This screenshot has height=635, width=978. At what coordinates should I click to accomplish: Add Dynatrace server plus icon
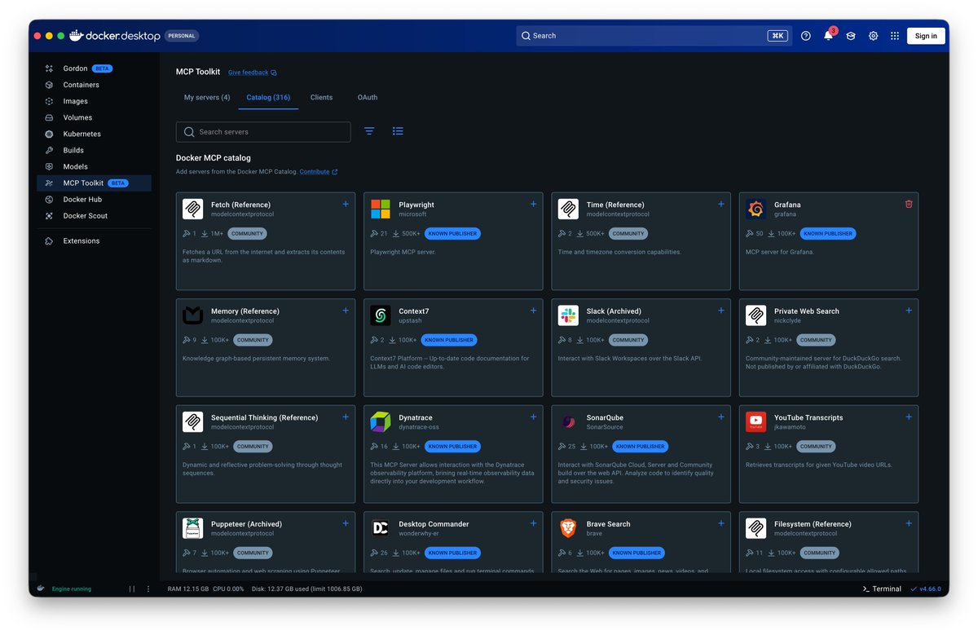534,417
